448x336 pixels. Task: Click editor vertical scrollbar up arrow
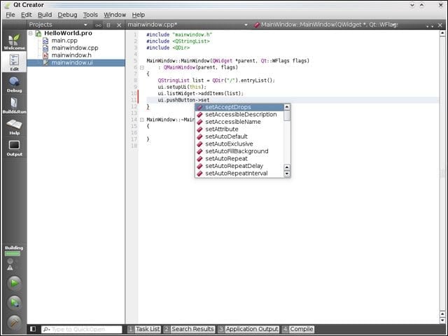pos(442,34)
